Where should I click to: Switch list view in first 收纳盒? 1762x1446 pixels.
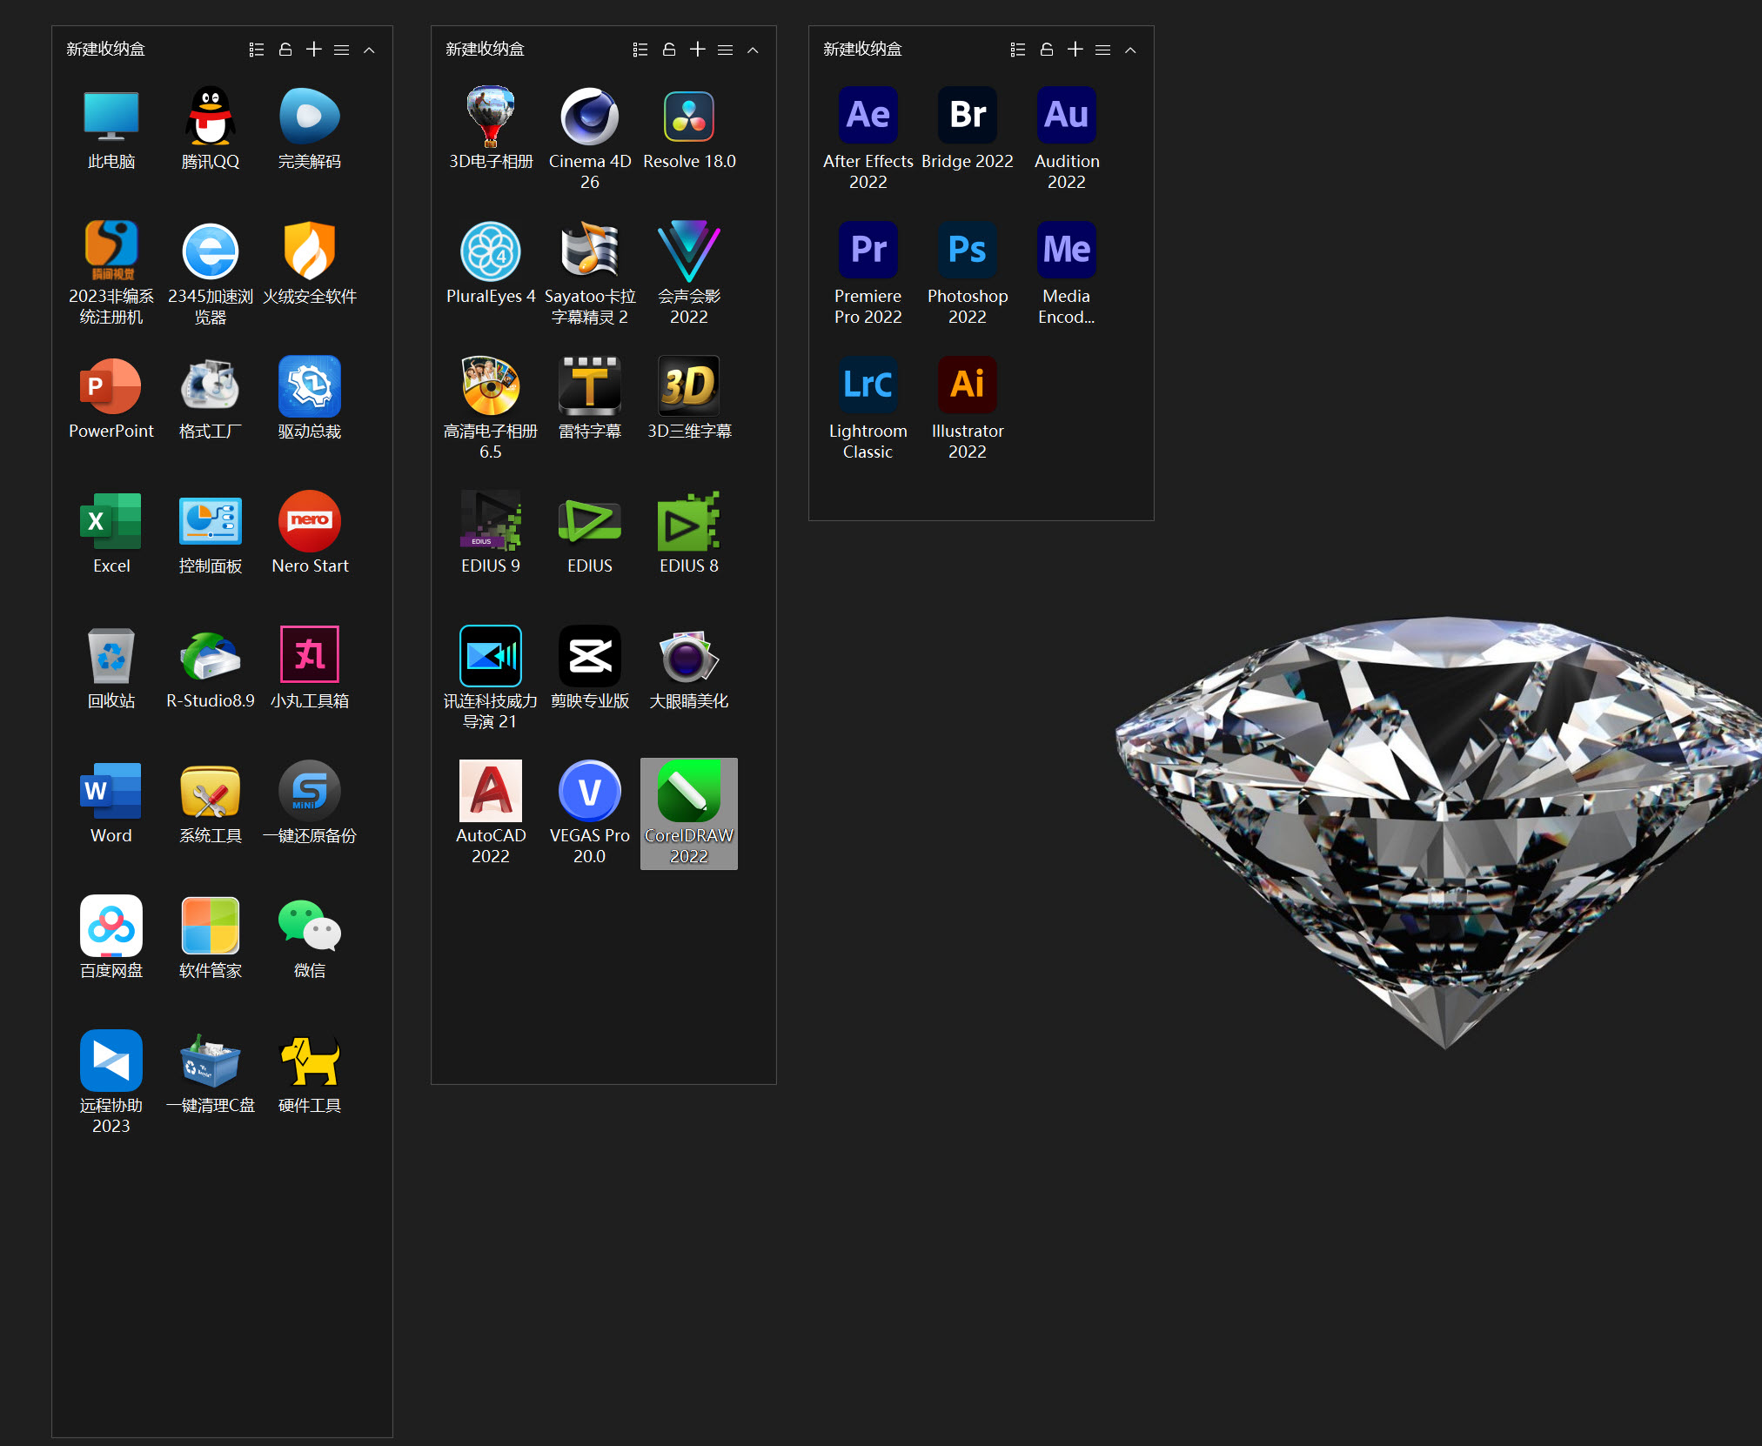(257, 50)
